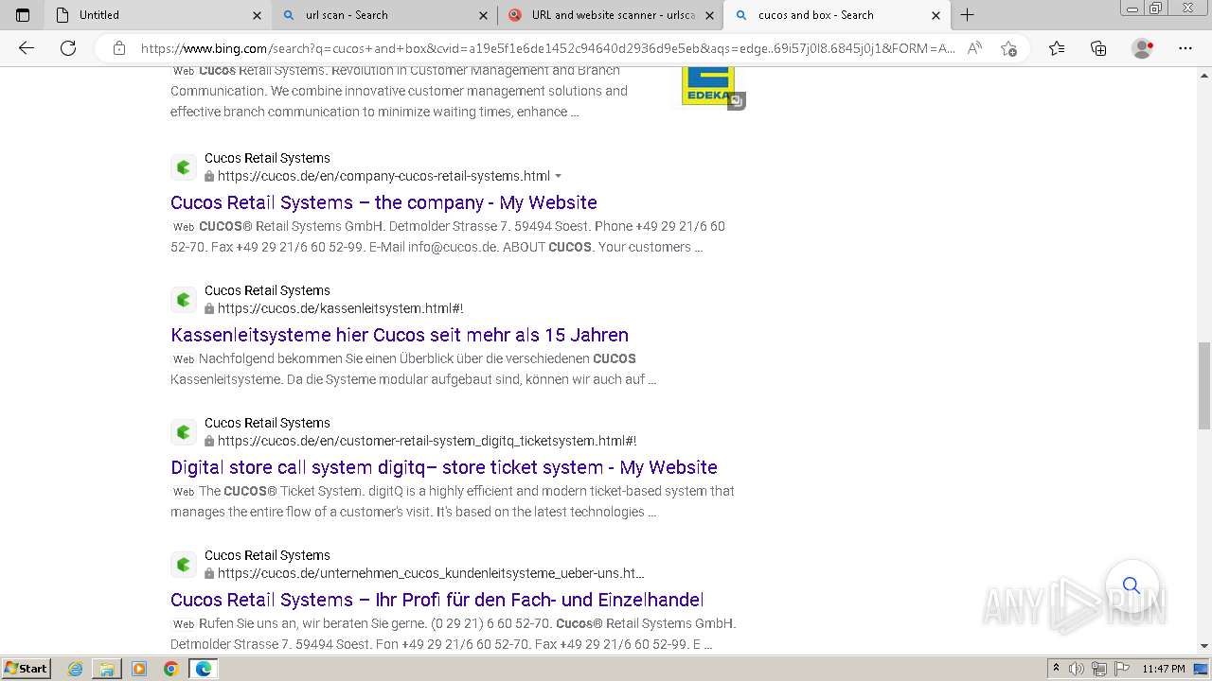Launch Chrome from the taskbar
Screen dimensions: 1212x681
tap(170, 669)
